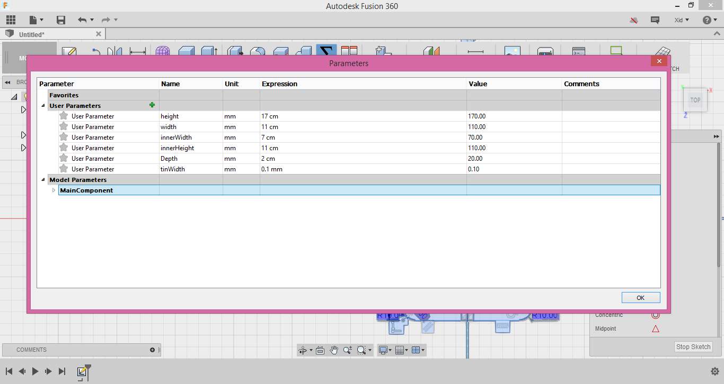724x384 pixels.
Task: Click the Expression column header
Action: [x=363, y=84]
